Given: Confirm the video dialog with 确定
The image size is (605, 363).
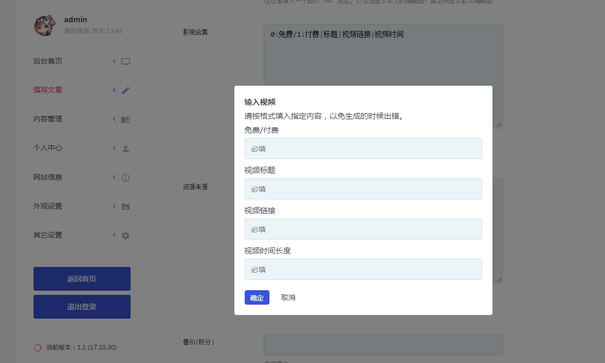Looking at the screenshot, I should pyautogui.click(x=257, y=297).
